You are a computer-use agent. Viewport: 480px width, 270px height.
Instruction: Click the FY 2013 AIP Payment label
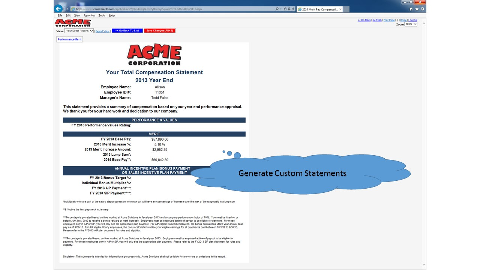pos(111,188)
